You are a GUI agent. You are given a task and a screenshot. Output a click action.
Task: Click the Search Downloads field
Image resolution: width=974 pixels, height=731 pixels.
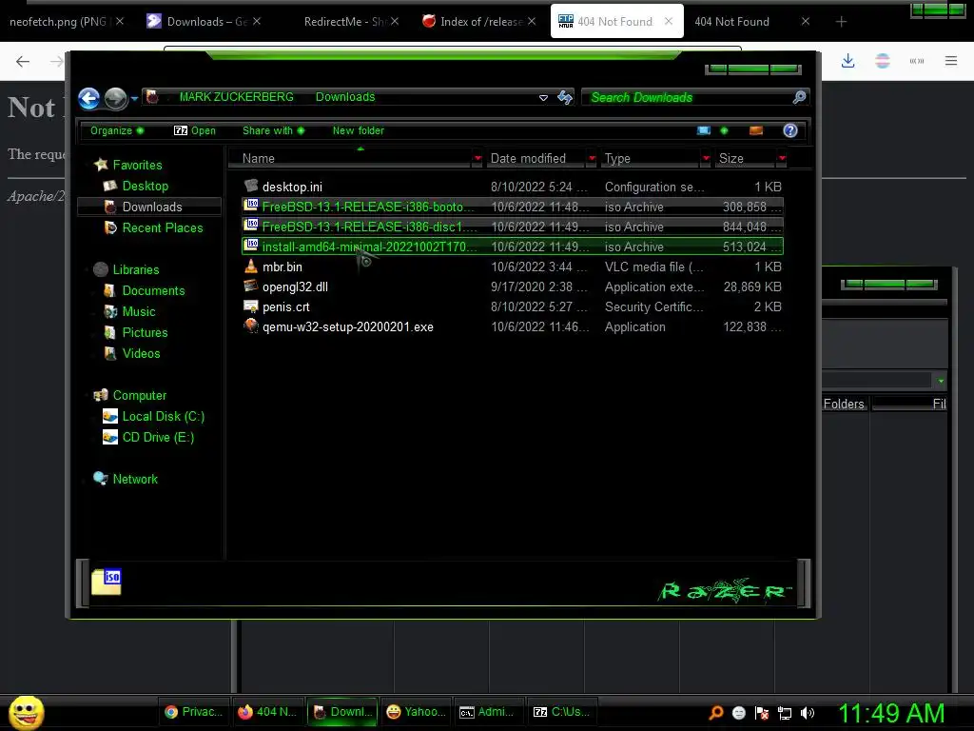pyautogui.click(x=687, y=97)
